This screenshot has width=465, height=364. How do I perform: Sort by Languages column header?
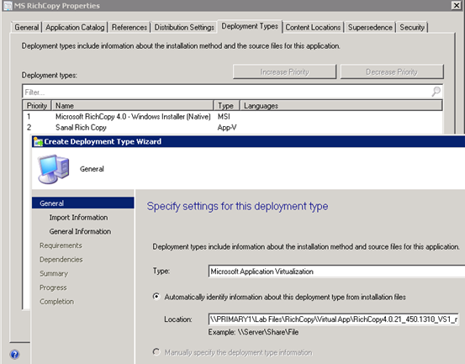[341, 106]
